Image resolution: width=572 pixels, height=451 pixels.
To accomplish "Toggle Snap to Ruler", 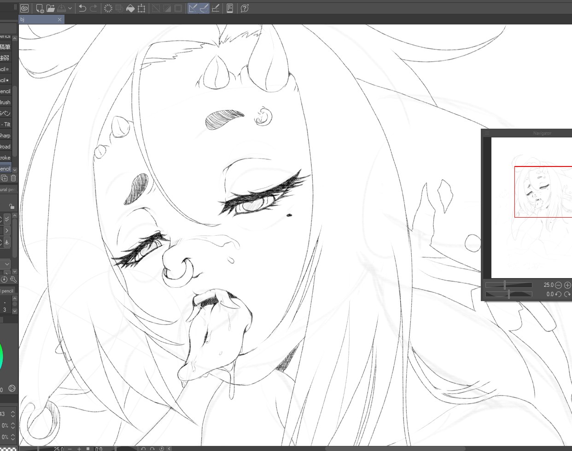I will pyautogui.click(x=193, y=8).
